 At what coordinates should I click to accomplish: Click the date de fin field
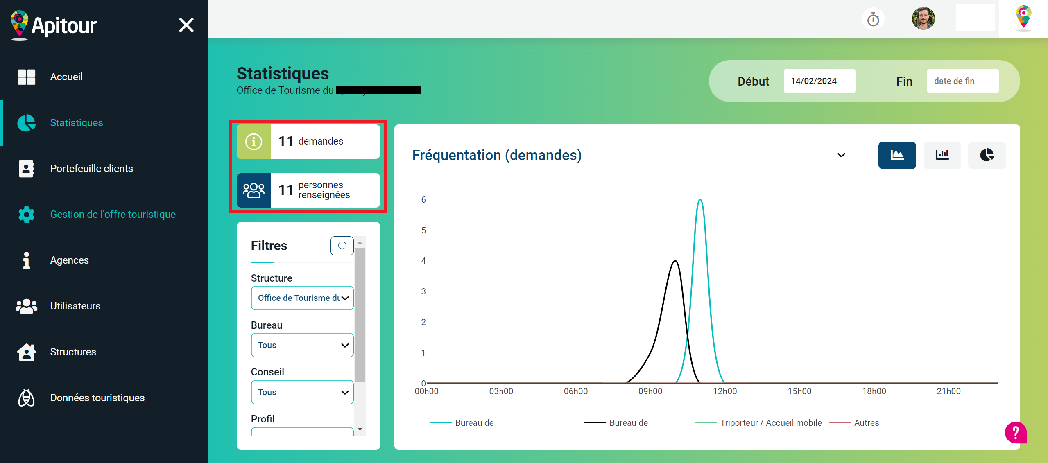tap(962, 81)
